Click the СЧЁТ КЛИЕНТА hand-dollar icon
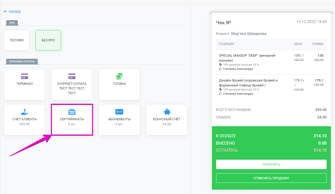335x194 pixels. (x=25, y=112)
